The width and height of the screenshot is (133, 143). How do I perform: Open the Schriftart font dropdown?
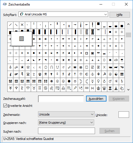106,15
